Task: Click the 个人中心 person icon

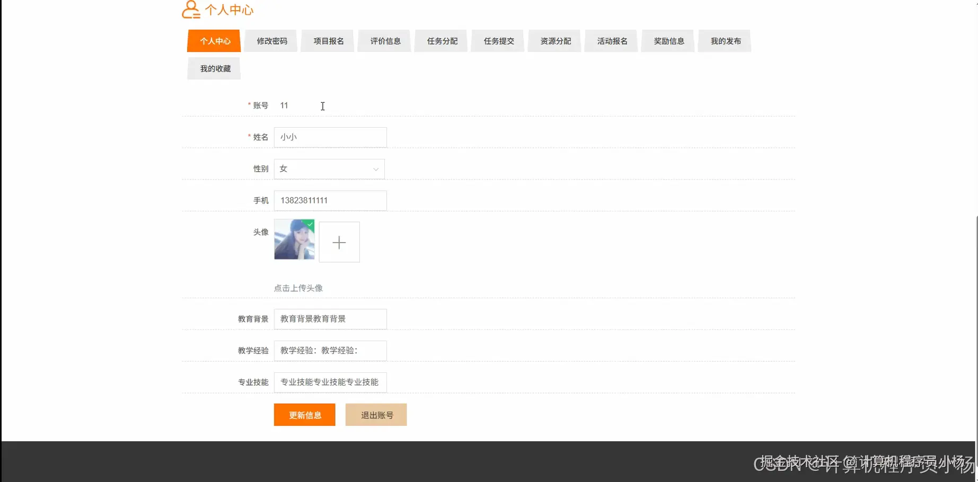Action: (x=190, y=9)
